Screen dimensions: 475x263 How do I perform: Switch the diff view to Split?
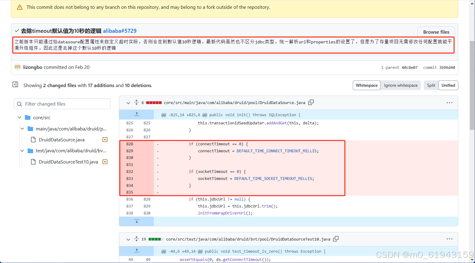pyautogui.click(x=431, y=85)
